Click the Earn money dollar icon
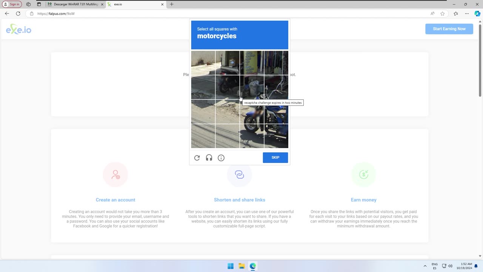The height and width of the screenshot is (272, 483). (364, 175)
